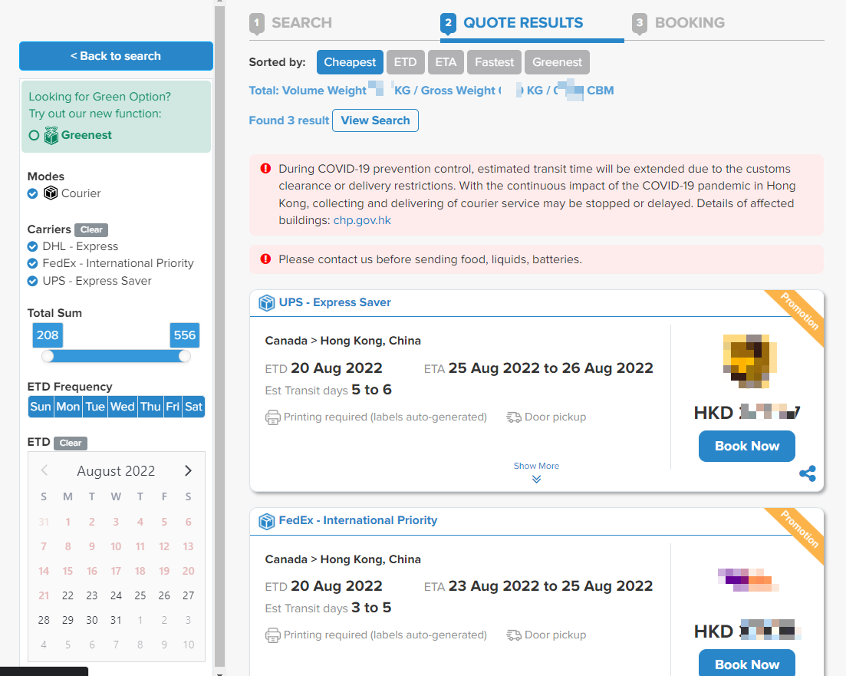Toggle Fri in ETD Frequency
The height and width of the screenshot is (676, 846).
click(173, 407)
